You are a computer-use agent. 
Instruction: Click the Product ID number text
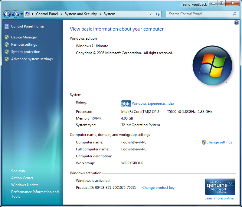click(x=116, y=188)
